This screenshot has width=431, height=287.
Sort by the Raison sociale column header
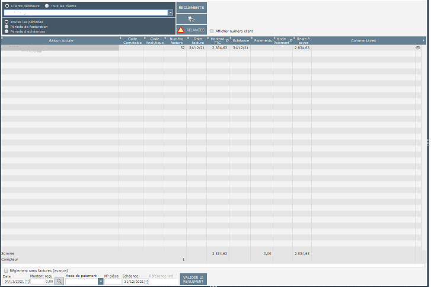[x=59, y=40]
